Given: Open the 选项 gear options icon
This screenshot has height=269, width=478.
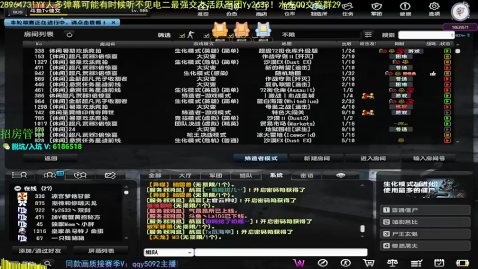Looking at the screenshot, I should 434,9.
